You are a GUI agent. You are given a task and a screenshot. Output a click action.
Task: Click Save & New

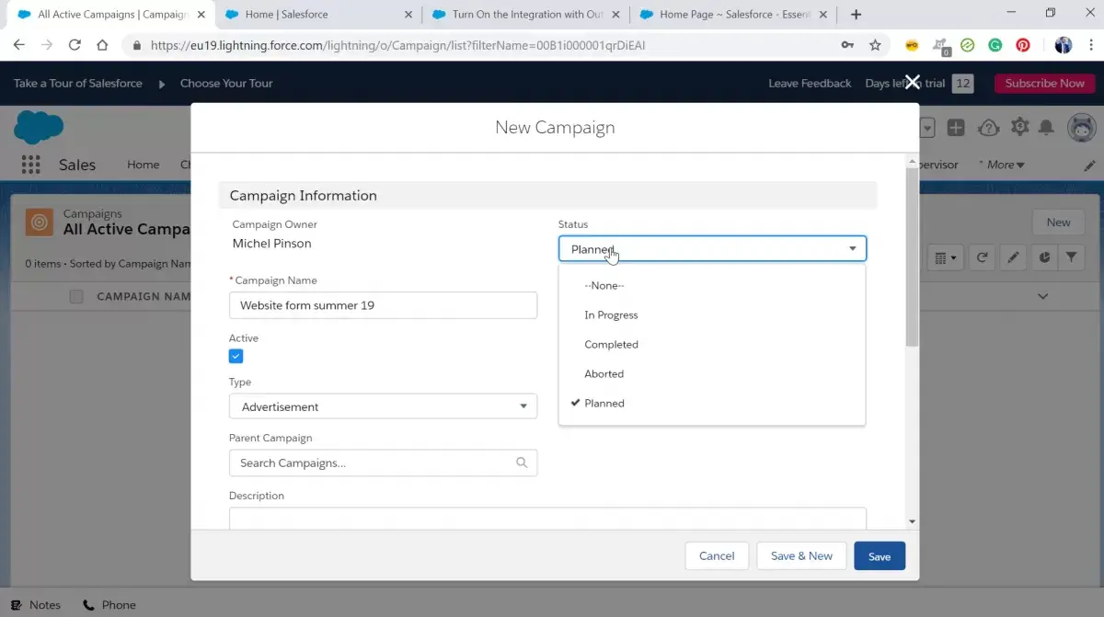[x=801, y=555]
